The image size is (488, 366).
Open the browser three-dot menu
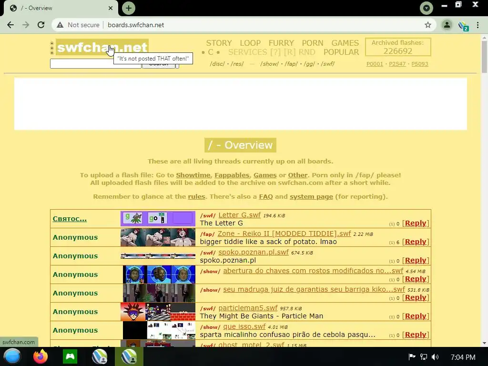coord(478,25)
